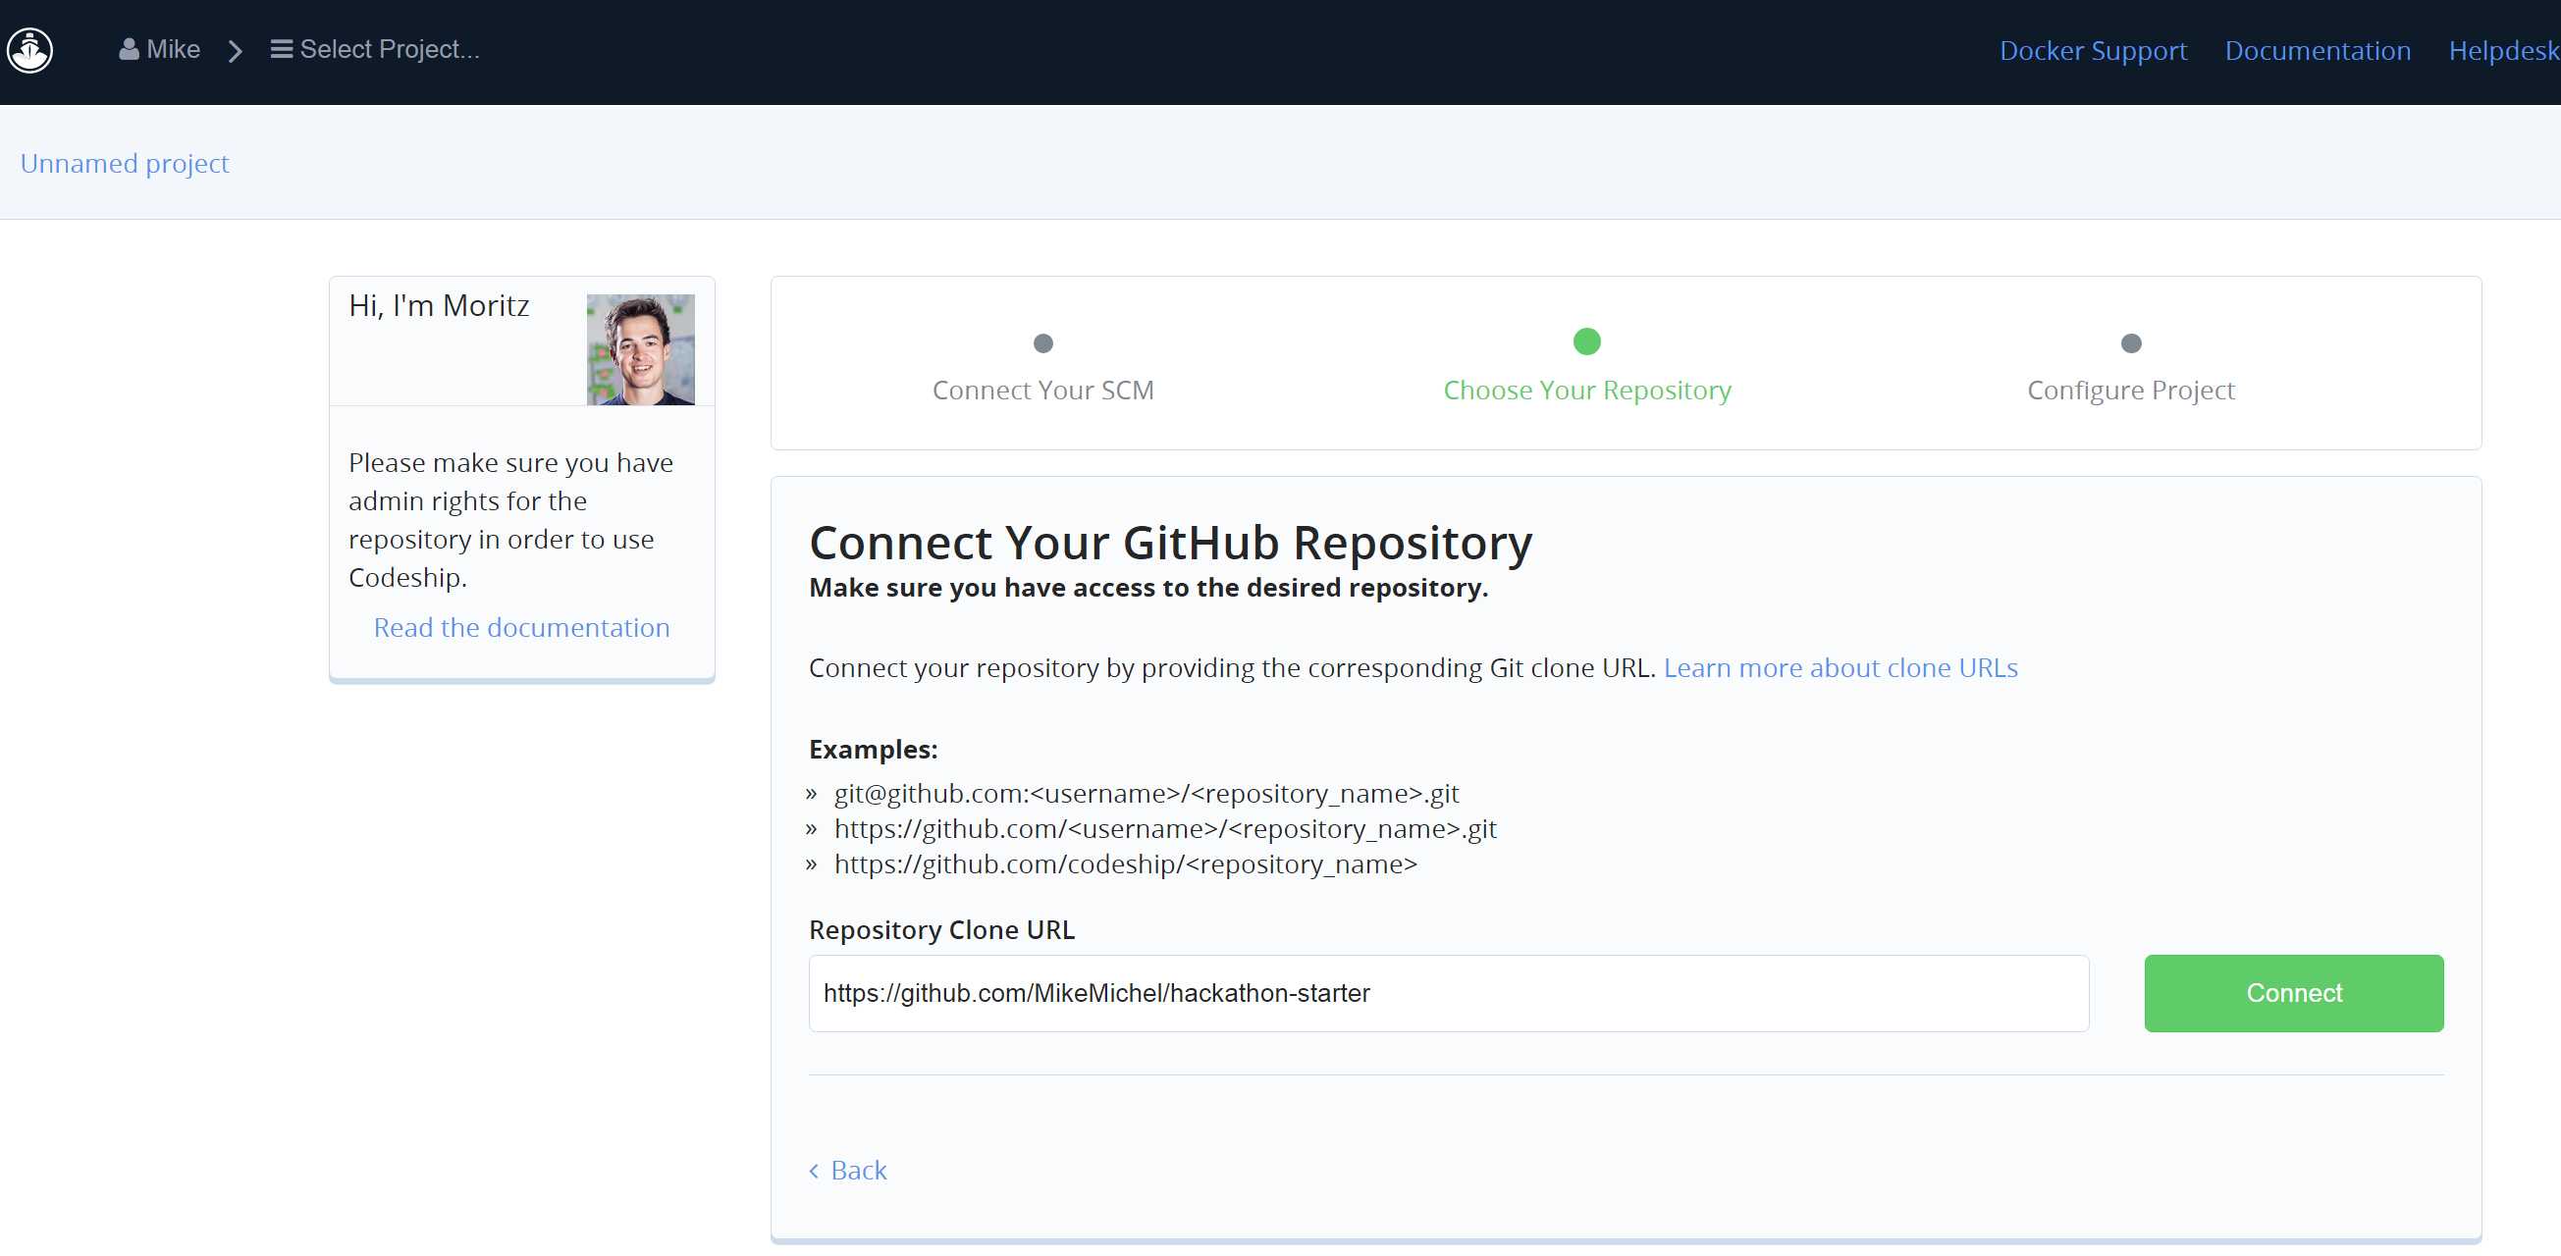Screen dimensions: 2561x1256
Task: Open the Docker Support link
Action: click(x=2093, y=50)
